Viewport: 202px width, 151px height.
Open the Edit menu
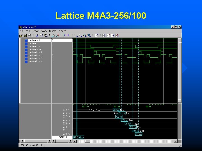(27, 31)
